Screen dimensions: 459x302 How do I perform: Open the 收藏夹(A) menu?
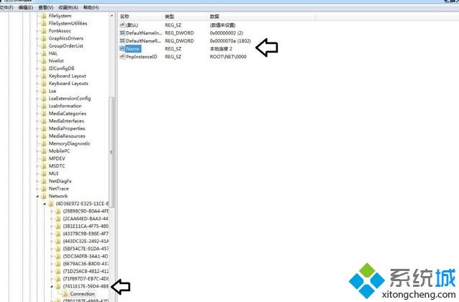(x=68, y=7)
